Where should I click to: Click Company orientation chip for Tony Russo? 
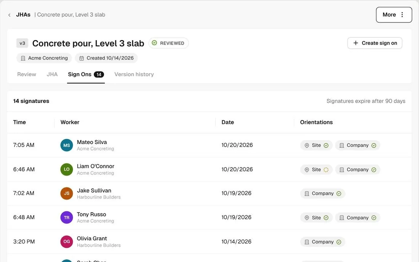pyautogui.click(x=358, y=218)
